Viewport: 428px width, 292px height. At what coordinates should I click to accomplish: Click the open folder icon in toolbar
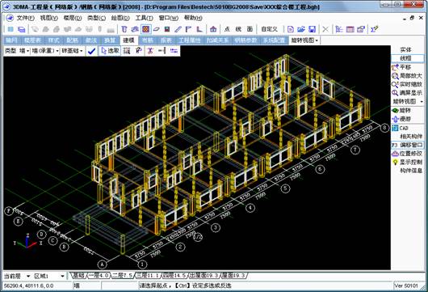pyautogui.click(x=301, y=29)
